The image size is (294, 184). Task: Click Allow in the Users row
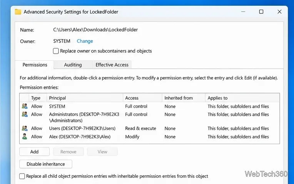(x=37, y=128)
